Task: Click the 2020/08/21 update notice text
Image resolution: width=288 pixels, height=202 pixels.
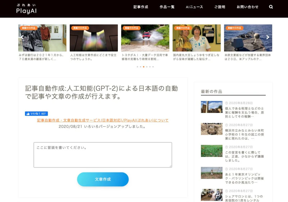Action: pyautogui.click(x=102, y=127)
